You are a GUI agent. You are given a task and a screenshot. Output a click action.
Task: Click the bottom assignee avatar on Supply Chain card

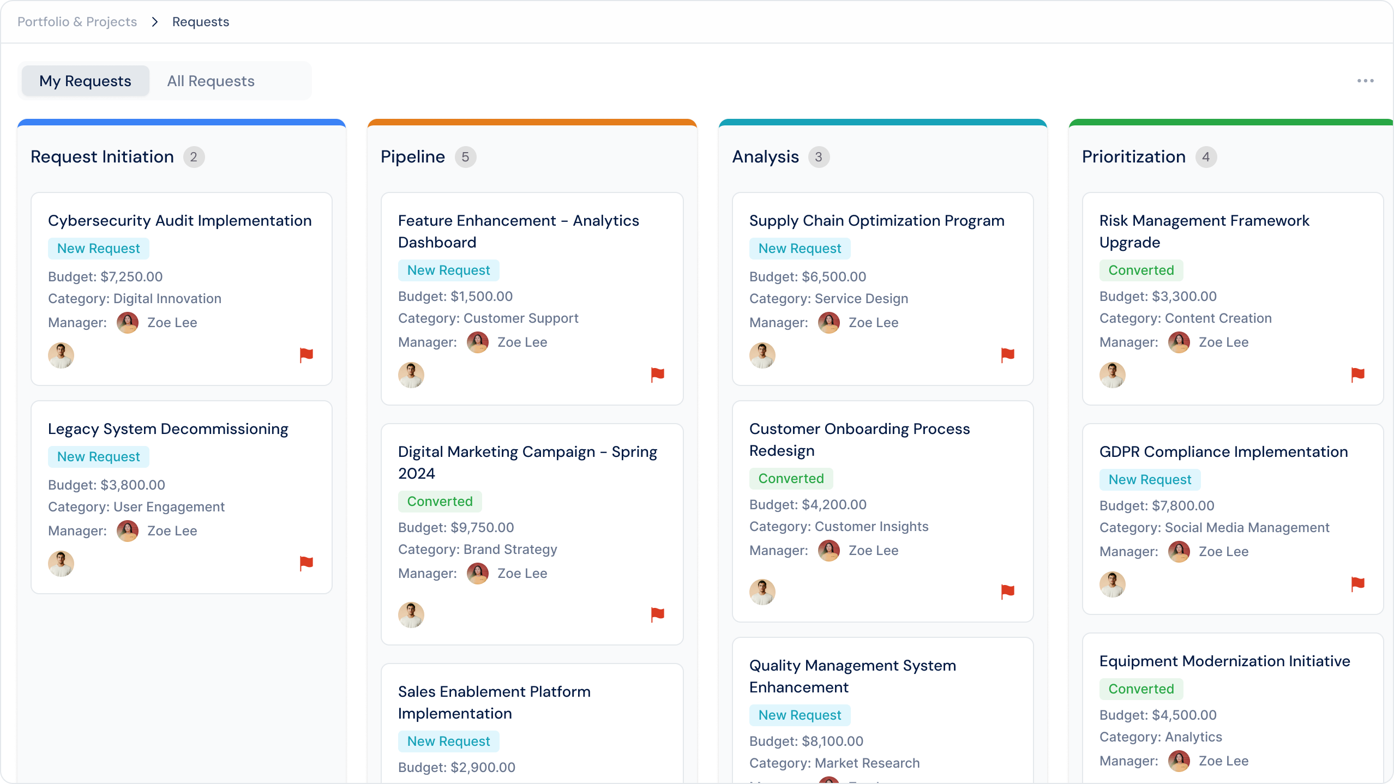[762, 355]
